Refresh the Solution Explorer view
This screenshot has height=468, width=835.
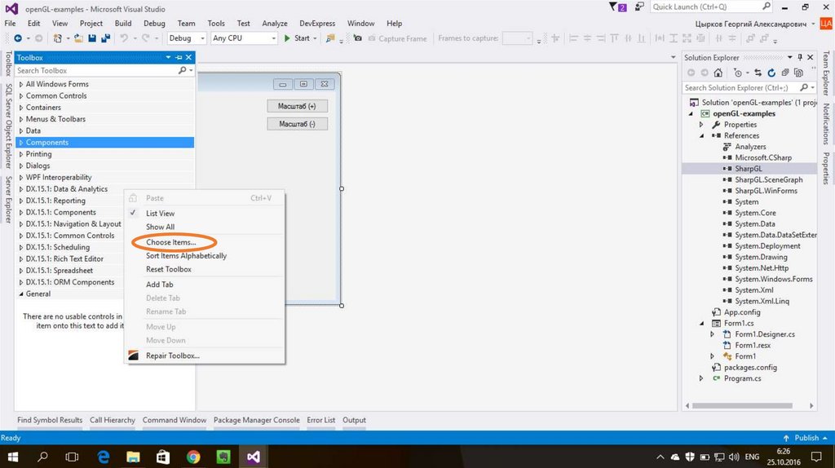(x=771, y=73)
